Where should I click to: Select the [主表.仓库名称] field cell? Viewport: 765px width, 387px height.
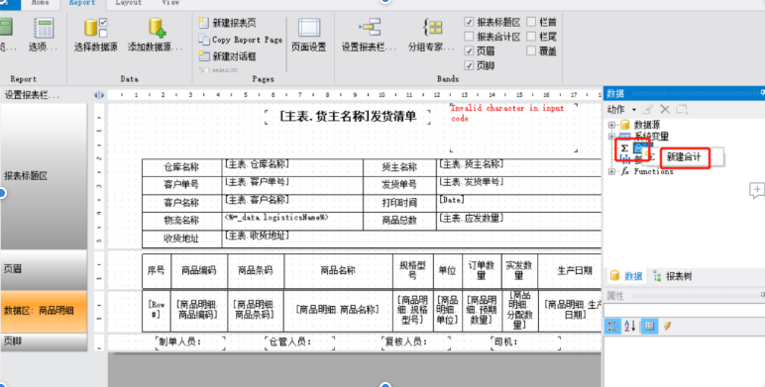coord(292,167)
